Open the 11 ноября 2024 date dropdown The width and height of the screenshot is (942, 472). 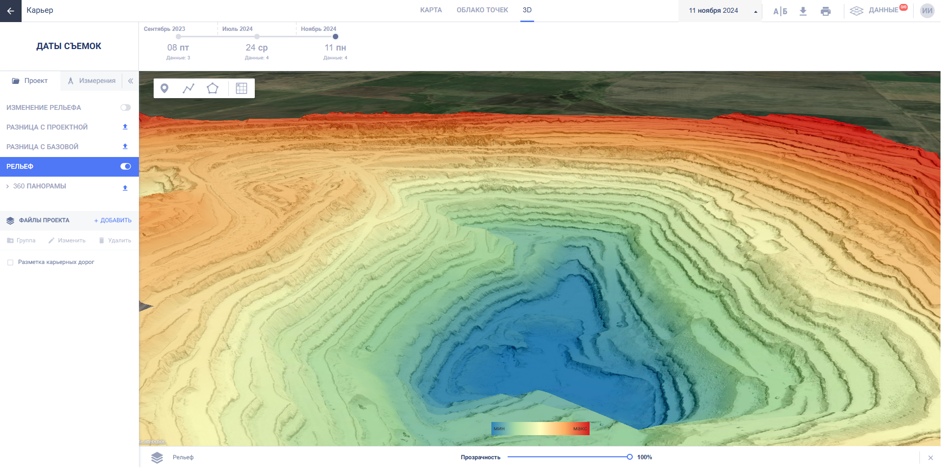(720, 11)
